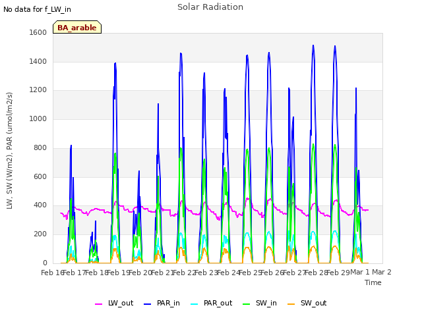Image resolution: width=422 pixels, height=316 pixels.
Task: Click the Mar 1 x-axis label
Action: (x=360, y=273)
